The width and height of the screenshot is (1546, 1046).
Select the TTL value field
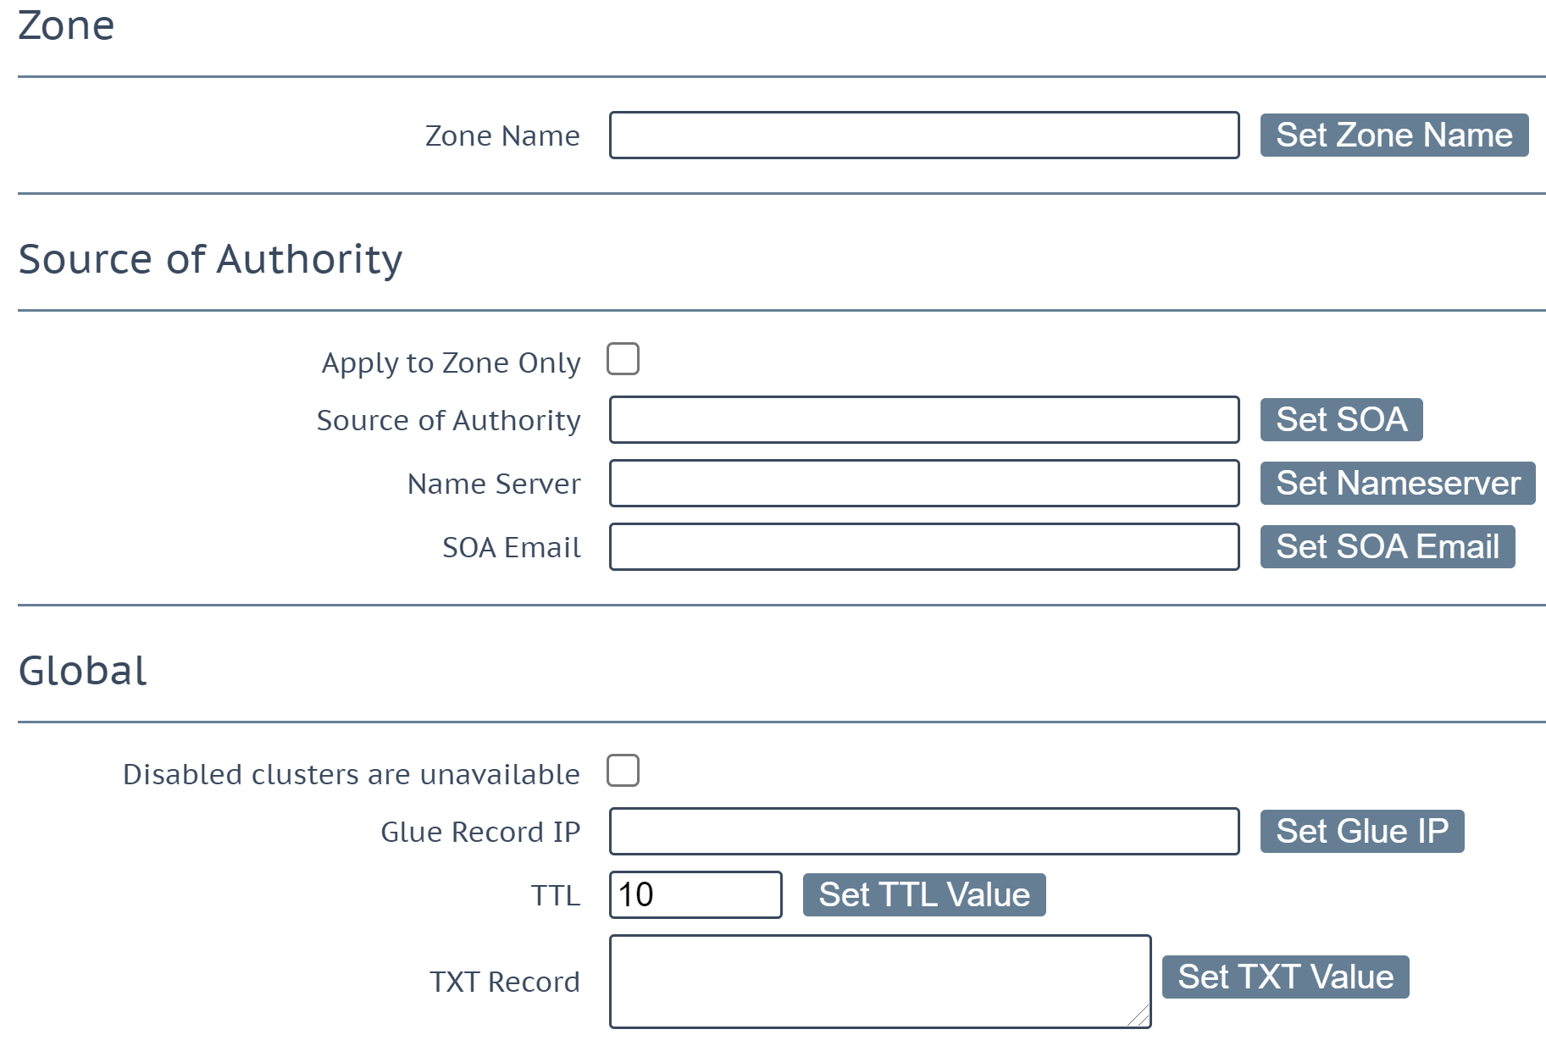(x=695, y=895)
